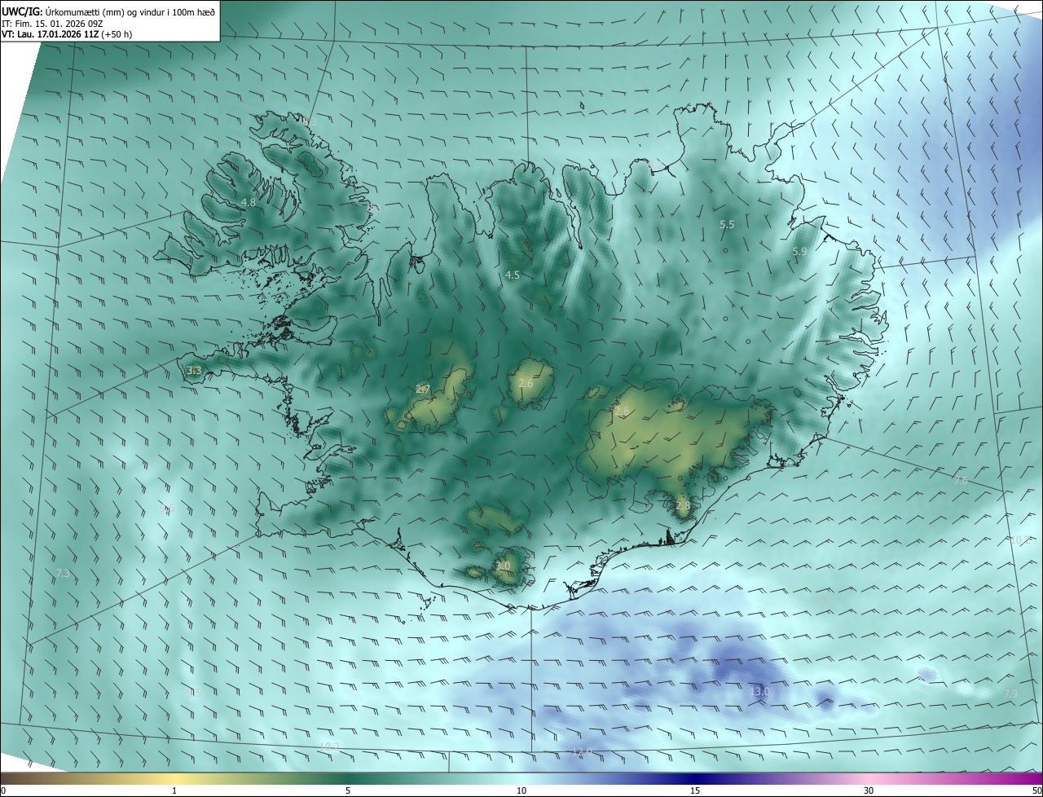
Task: Click the 5.5 value in northeast Iceland
Action: (727, 224)
